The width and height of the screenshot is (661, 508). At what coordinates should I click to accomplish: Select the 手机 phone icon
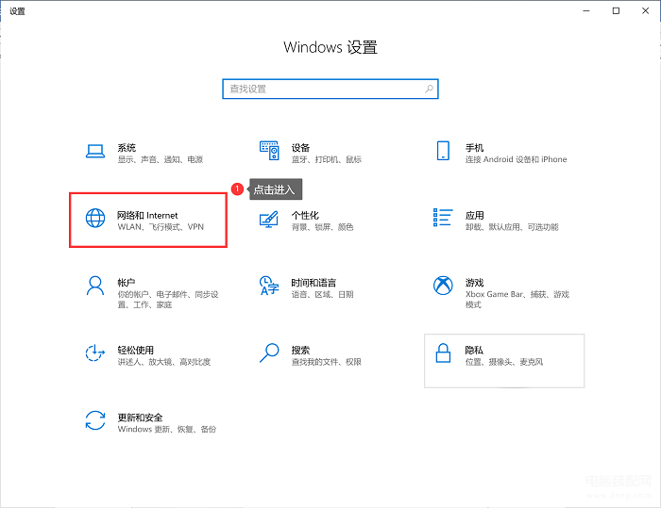pos(443,151)
